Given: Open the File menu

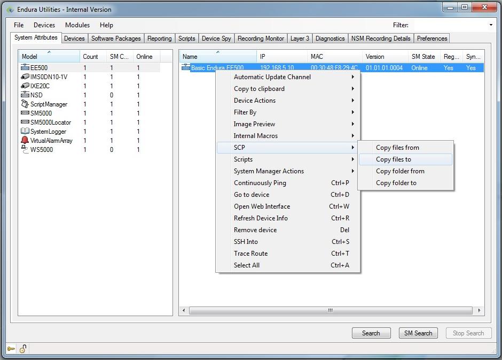Looking at the screenshot, I should coord(19,25).
